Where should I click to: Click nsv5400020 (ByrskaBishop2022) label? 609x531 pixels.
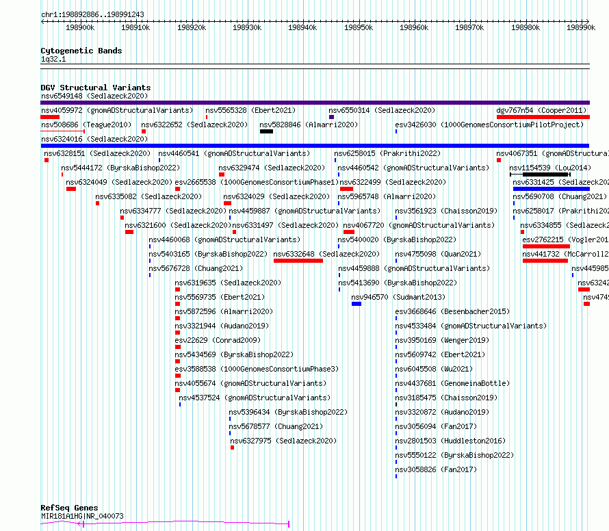click(x=397, y=239)
